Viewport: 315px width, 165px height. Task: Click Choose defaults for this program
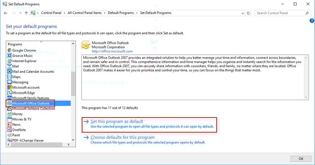point(123,137)
